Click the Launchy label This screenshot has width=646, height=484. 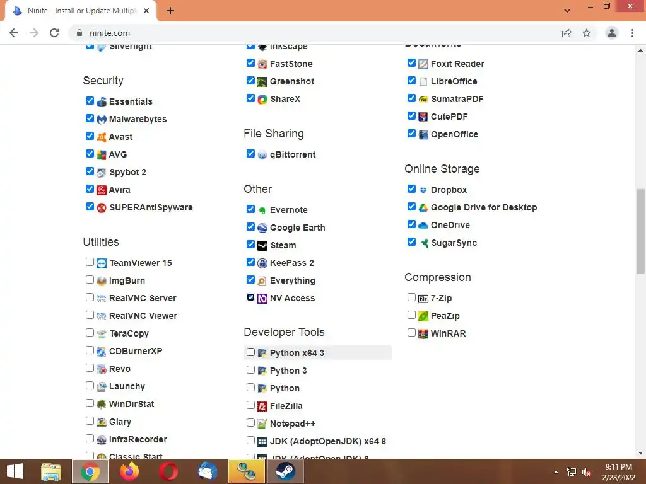pos(127,386)
